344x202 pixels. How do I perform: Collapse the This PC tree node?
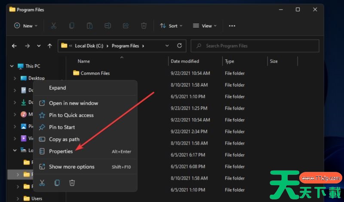pyautogui.click(x=12, y=66)
